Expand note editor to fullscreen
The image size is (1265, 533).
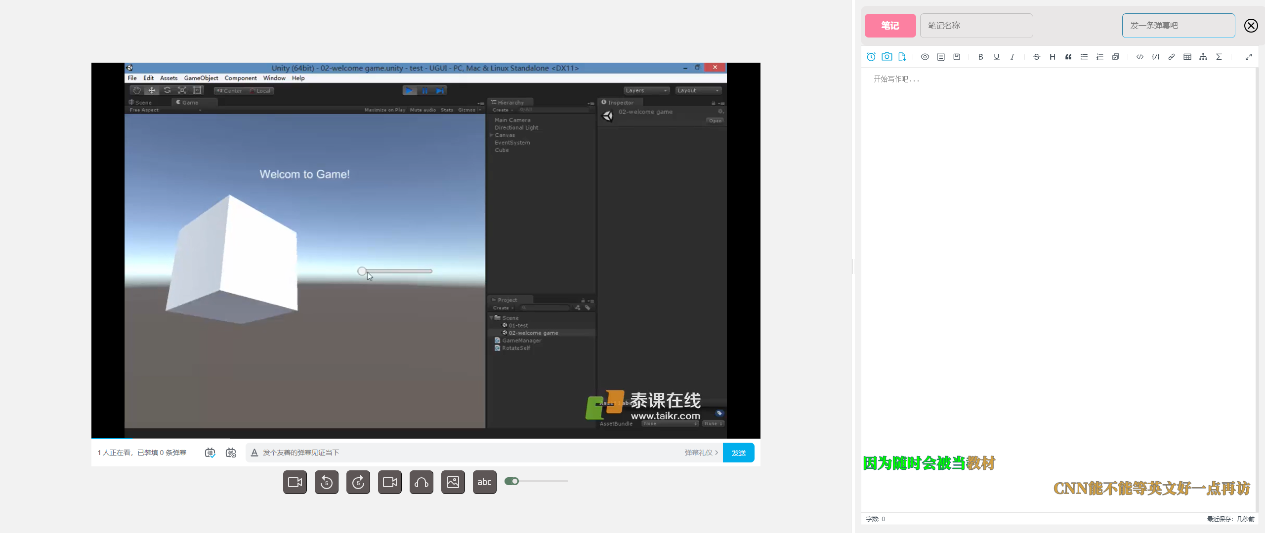pyautogui.click(x=1249, y=57)
